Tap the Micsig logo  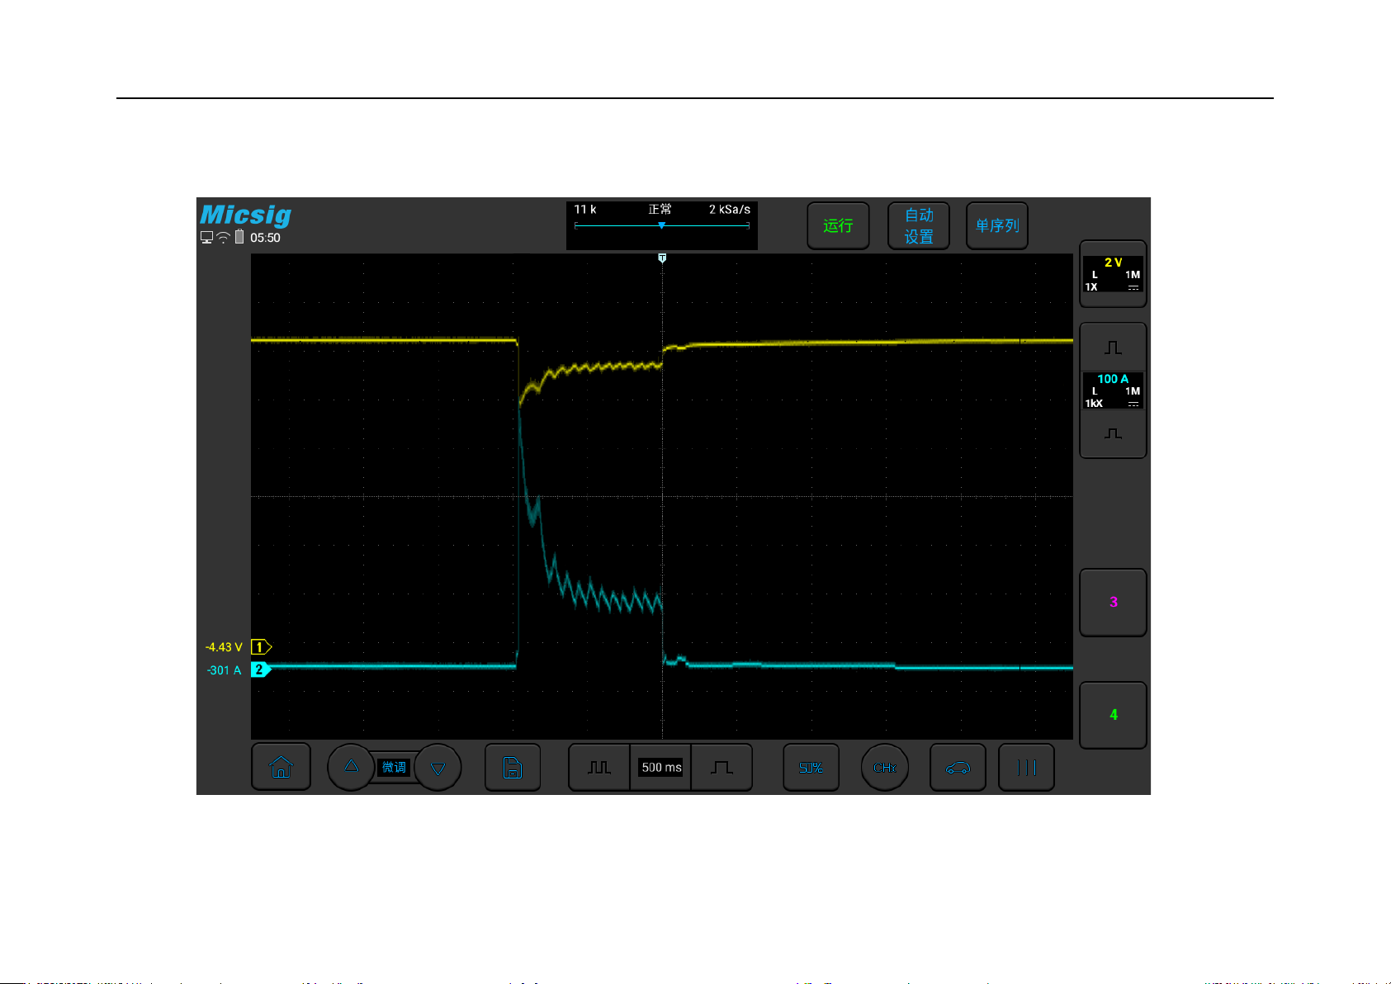[246, 215]
